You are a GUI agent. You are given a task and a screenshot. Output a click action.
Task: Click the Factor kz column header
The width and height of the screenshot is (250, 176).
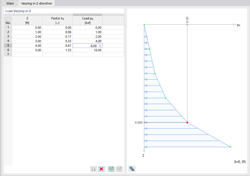tap(57, 20)
